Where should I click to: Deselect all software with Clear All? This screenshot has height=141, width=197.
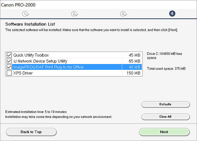pos(166,117)
